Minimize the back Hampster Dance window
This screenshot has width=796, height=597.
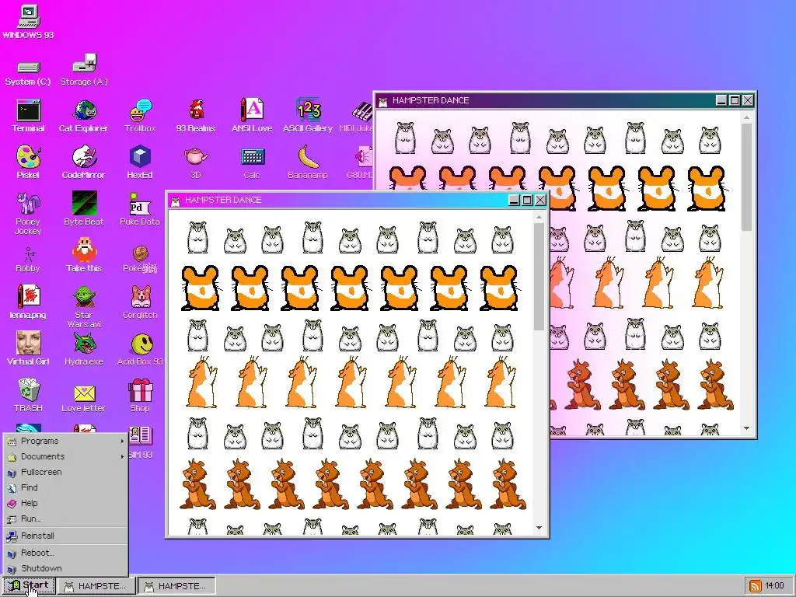721,100
